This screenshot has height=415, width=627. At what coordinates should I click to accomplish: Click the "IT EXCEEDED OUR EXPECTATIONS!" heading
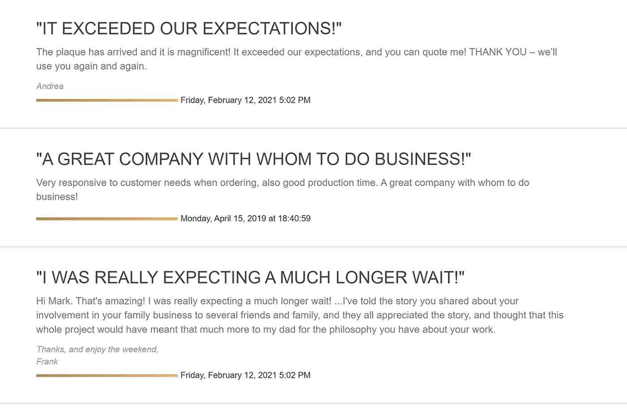[189, 29]
